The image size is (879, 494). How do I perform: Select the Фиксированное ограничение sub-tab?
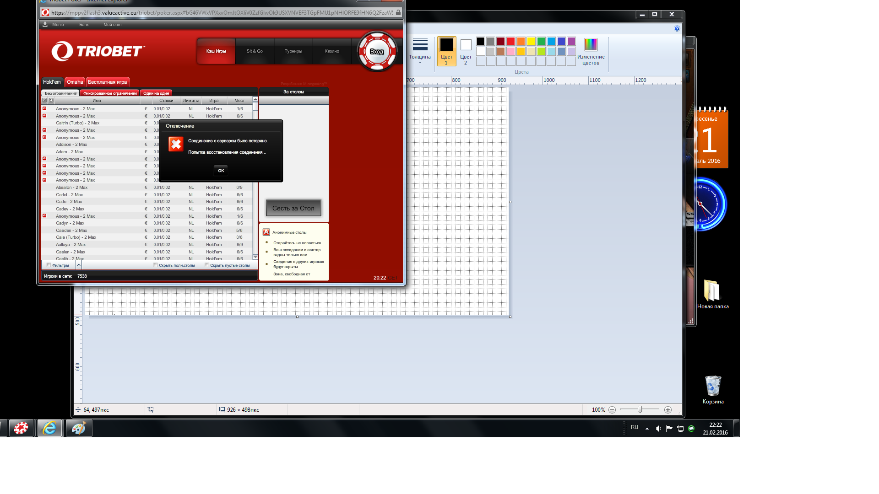click(110, 93)
